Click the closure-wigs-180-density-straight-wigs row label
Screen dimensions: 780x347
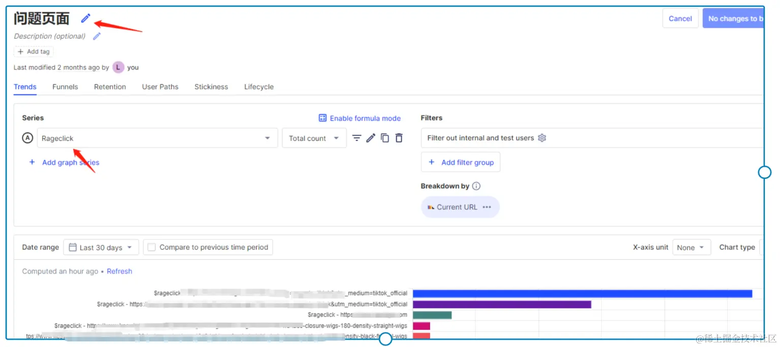231,326
